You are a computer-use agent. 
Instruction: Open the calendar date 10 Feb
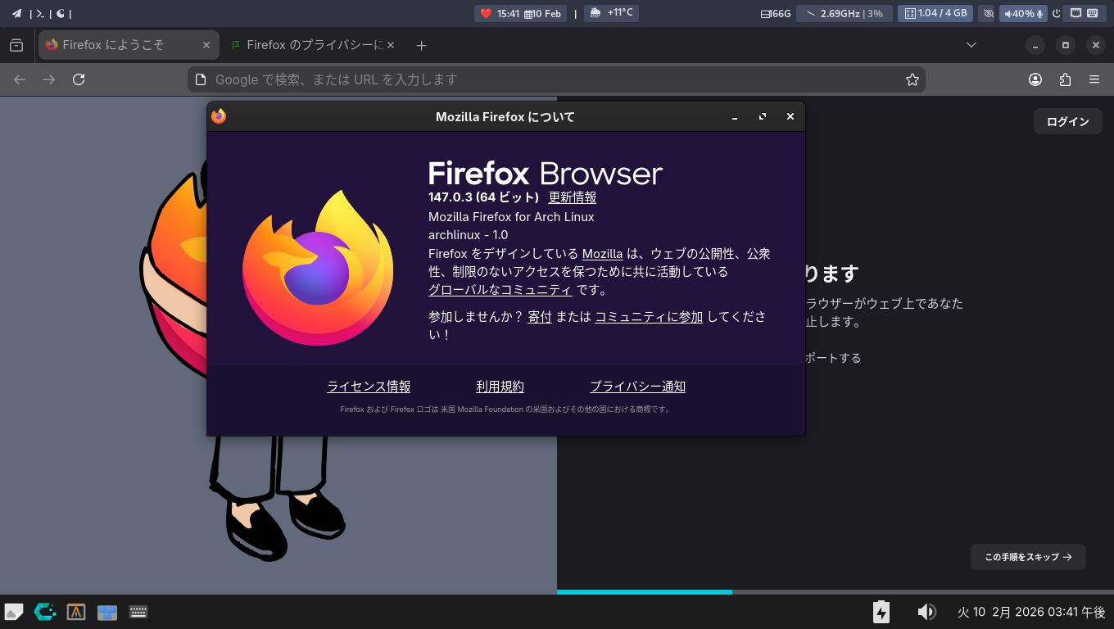coord(543,13)
